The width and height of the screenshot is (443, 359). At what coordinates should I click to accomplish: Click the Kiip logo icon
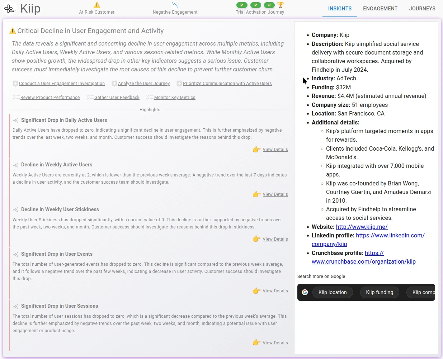coord(10,8)
